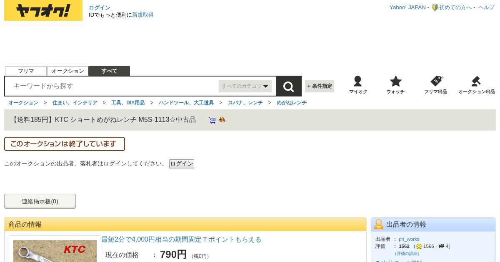500x262 pixels.
Task: Click 新規取得 link
Action: tap(143, 15)
